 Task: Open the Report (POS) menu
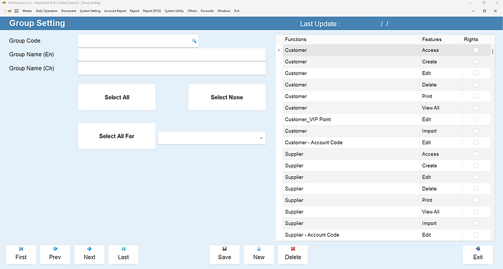pos(152,11)
